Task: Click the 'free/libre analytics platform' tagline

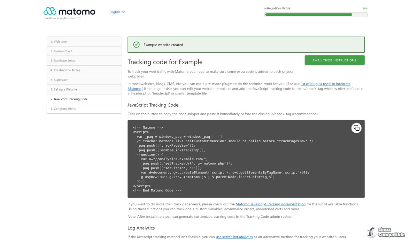Action: pos(62,18)
